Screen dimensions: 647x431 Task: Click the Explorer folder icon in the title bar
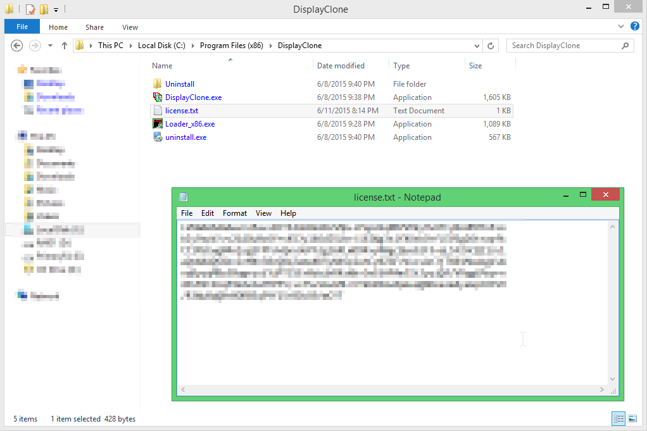point(9,9)
